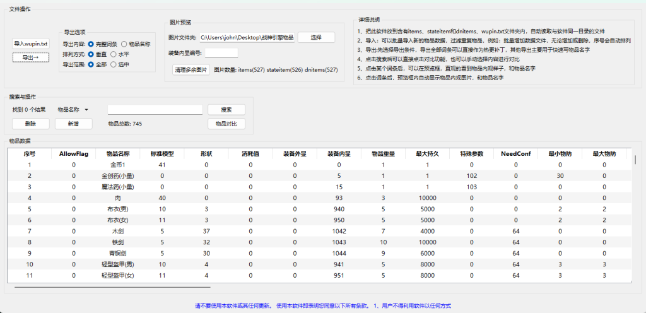The width and height of the screenshot is (646, 313).
Task: Open the 物品名称 search type dropdown
Action: (x=73, y=110)
